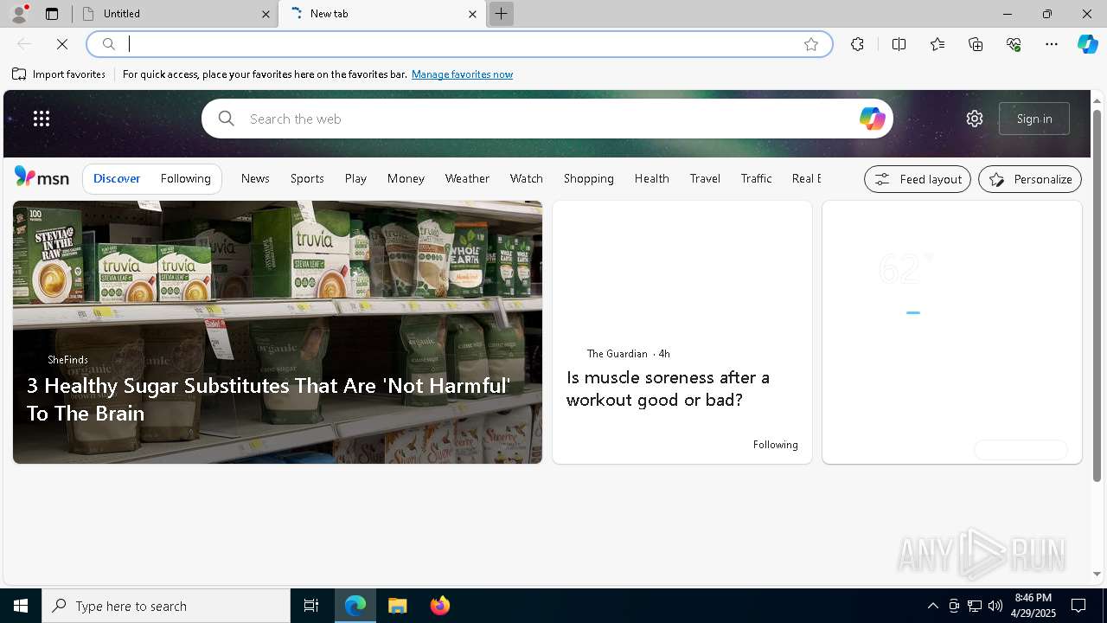Open the Sports category
Image resolution: width=1107 pixels, height=623 pixels.
(307, 178)
